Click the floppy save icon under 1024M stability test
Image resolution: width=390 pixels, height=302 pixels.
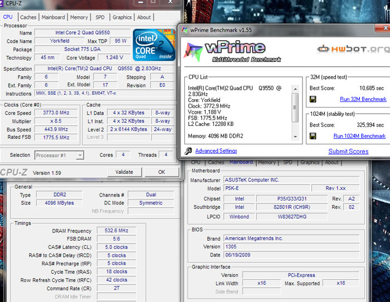313,136
